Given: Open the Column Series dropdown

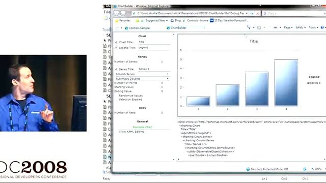Looking at the screenshot, I should coord(142,74).
